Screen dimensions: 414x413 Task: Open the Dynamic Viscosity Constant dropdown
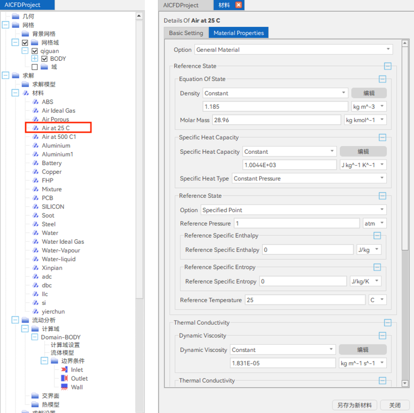click(x=283, y=350)
